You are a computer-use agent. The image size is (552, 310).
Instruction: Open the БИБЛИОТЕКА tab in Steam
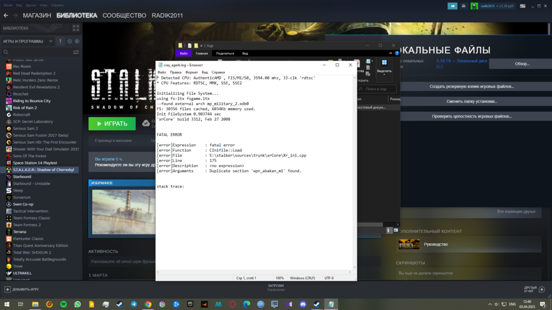point(77,15)
